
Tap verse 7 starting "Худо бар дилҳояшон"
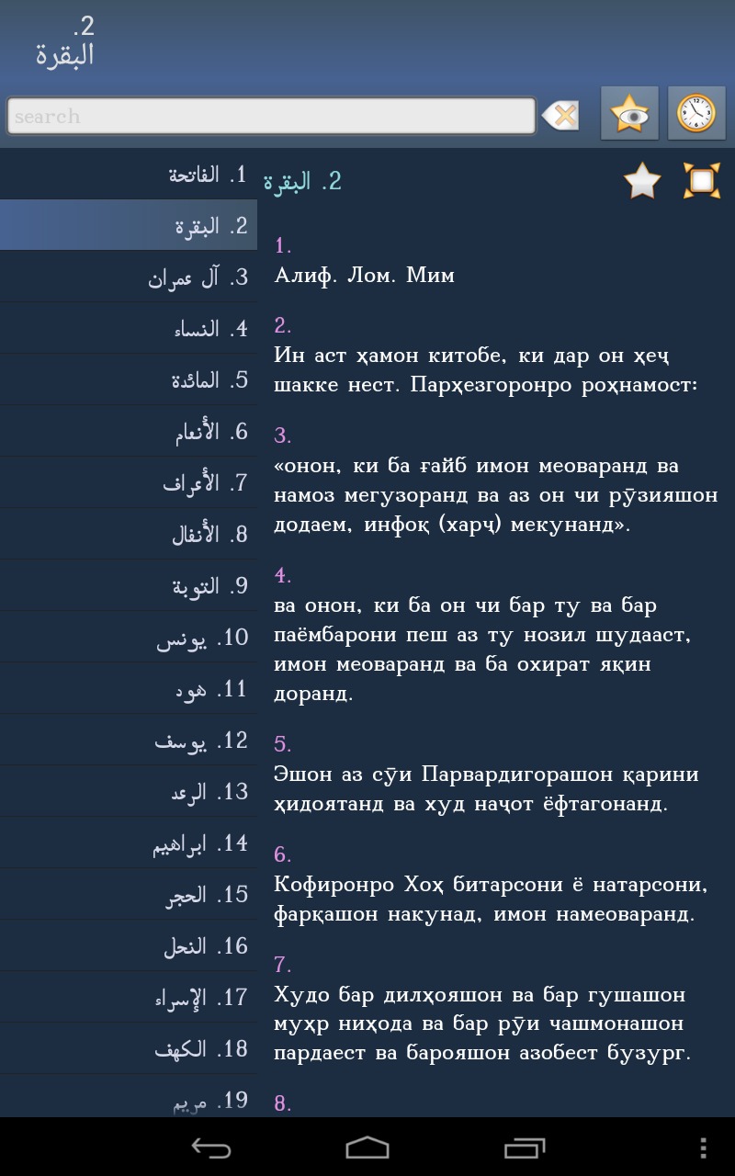tap(483, 1024)
